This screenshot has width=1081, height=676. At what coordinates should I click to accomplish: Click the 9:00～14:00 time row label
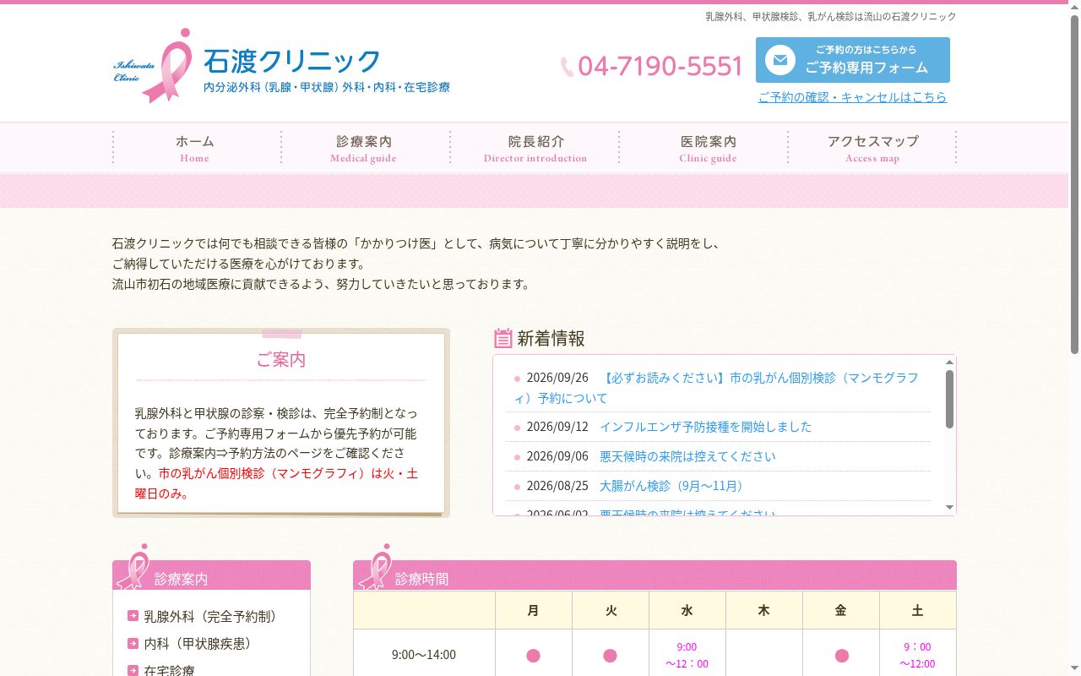424,655
